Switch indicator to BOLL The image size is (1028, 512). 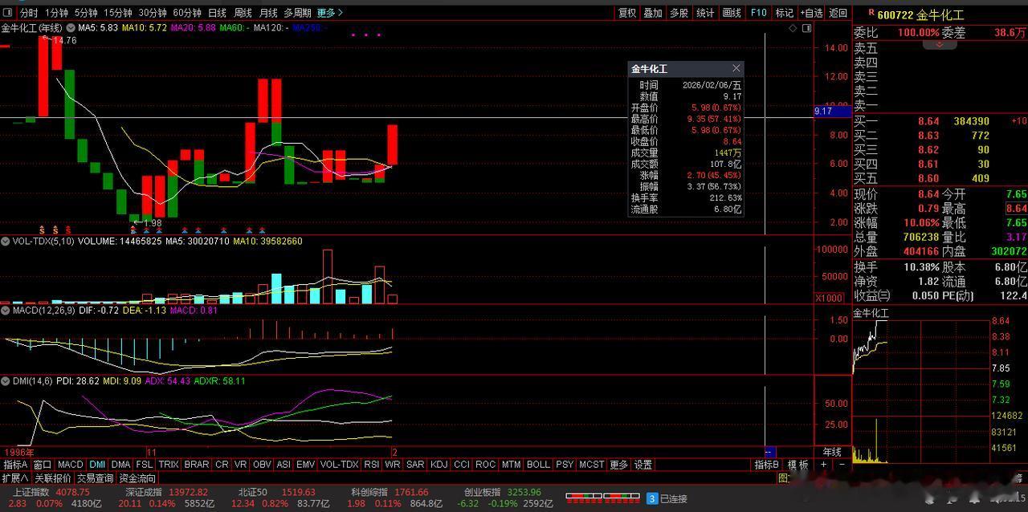(x=538, y=465)
